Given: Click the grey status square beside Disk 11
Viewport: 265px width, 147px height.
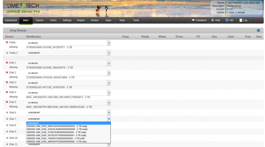Looking at the screenshot, I should 7,144.
